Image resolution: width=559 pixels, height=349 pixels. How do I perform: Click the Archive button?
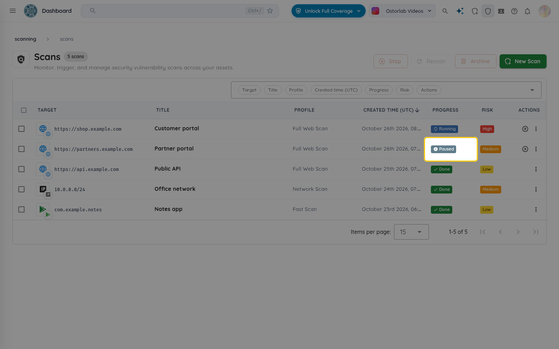[476, 61]
